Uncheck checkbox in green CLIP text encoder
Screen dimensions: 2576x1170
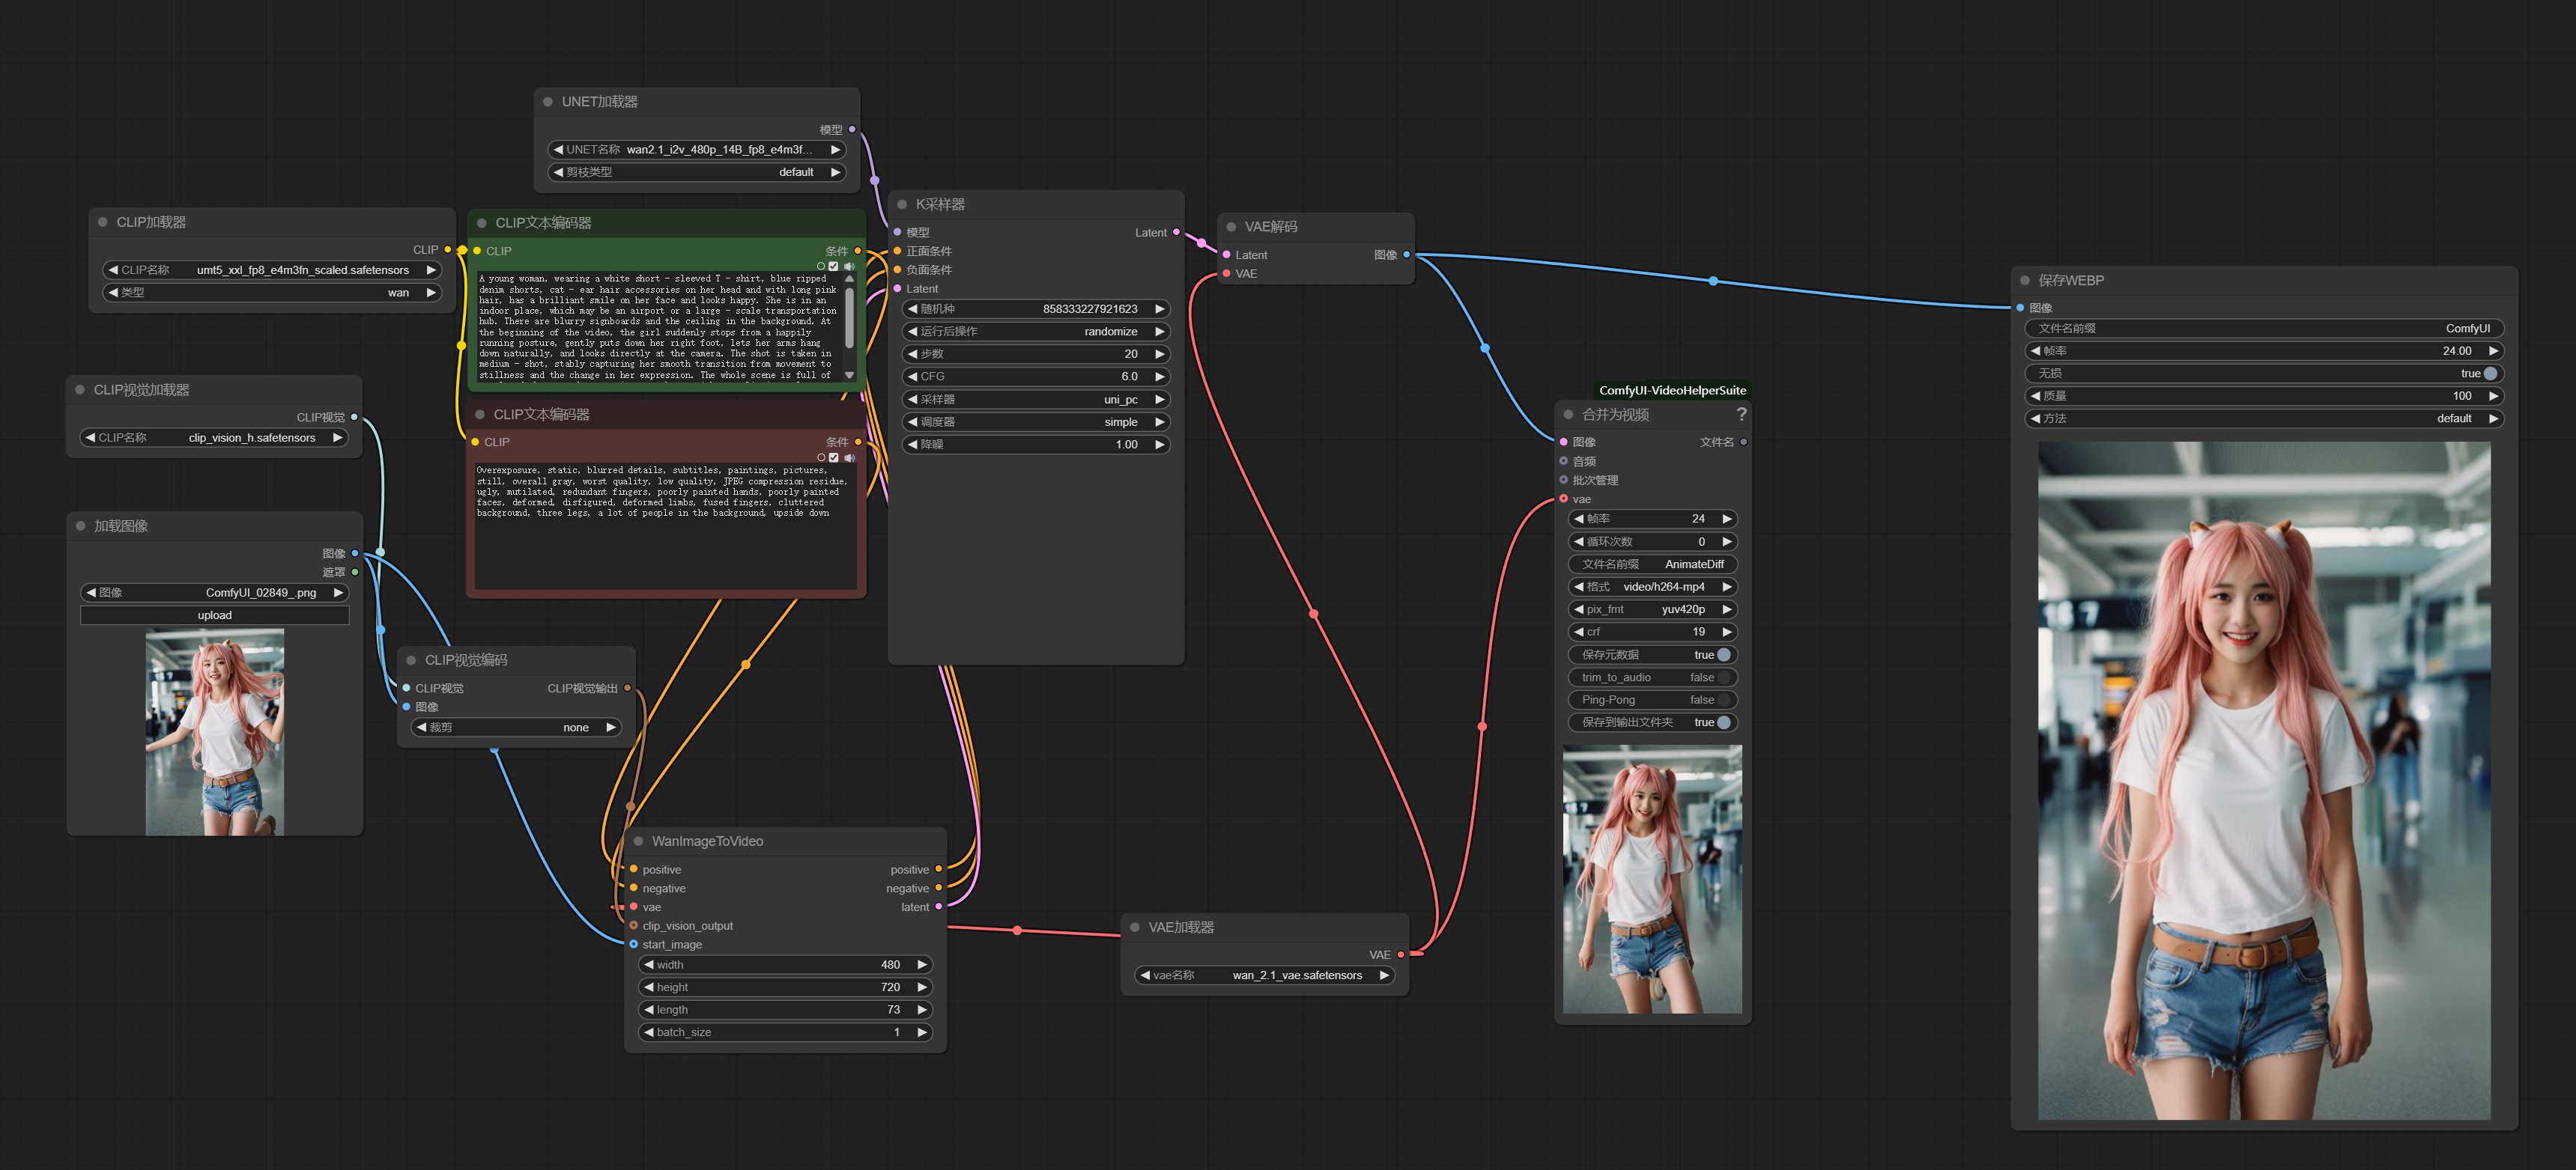[834, 266]
